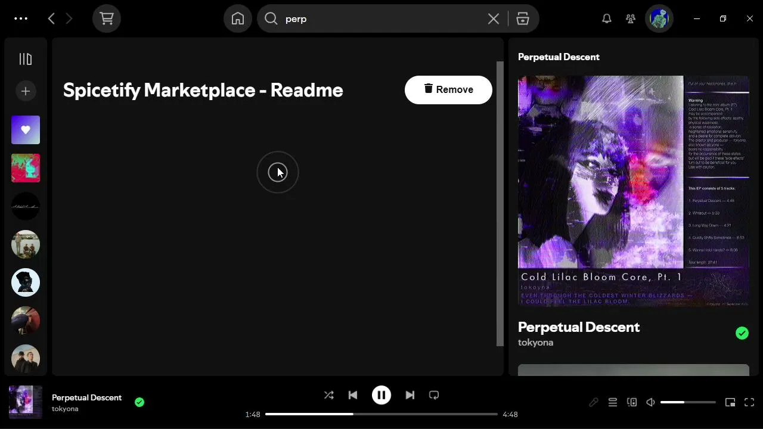The image size is (763, 429).
Task: Create a playlist with the plus icon
Action: tap(26, 91)
